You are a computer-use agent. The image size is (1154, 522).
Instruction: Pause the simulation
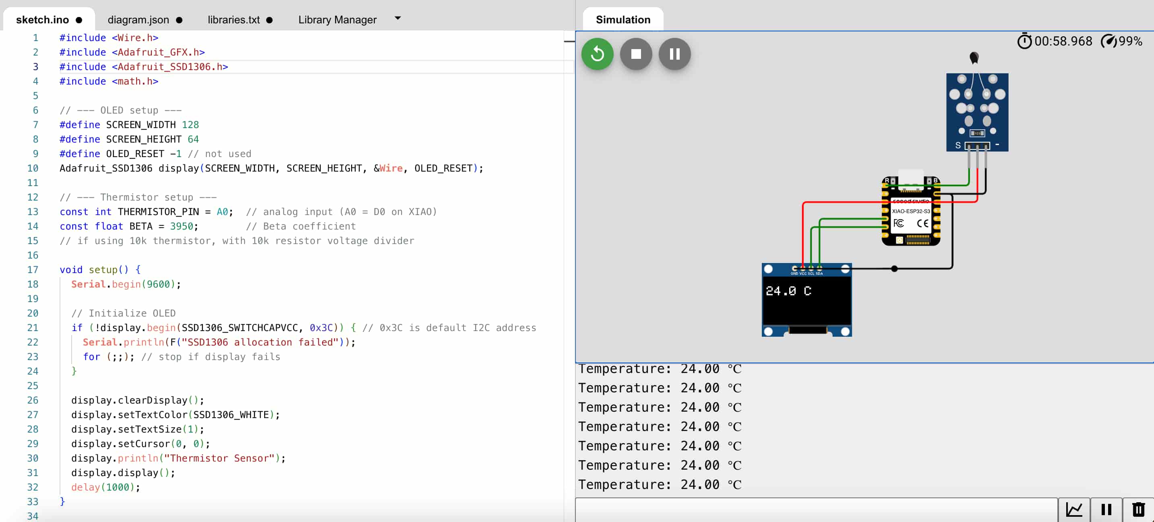tap(674, 54)
